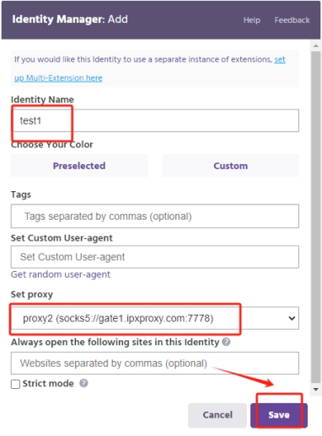Image resolution: width=322 pixels, height=436 pixels.
Task: Follow the set up Multi-Extension here link
Action: point(58,78)
